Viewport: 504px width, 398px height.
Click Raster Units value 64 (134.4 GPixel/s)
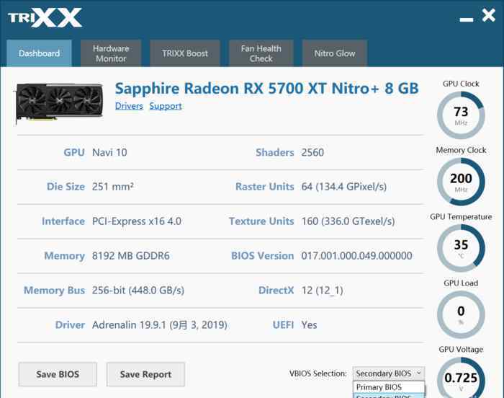(344, 187)
